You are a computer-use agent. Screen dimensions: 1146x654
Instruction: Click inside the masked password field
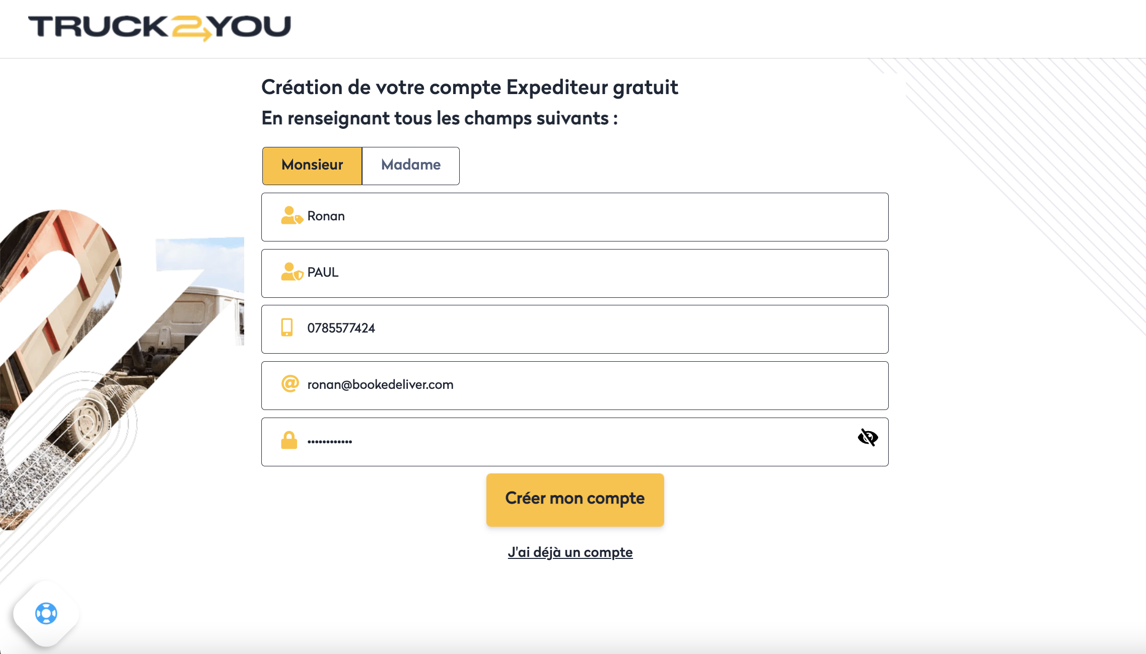coord(574,442)
